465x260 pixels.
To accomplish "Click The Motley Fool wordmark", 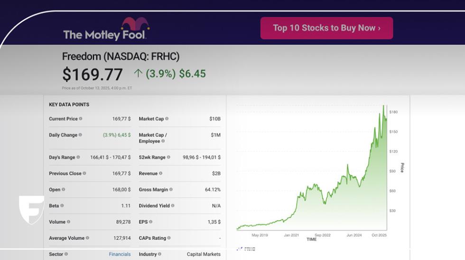I will [x=104, y=35].
